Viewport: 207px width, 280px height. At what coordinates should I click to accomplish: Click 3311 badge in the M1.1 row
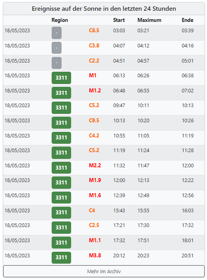tap(61, 243)
